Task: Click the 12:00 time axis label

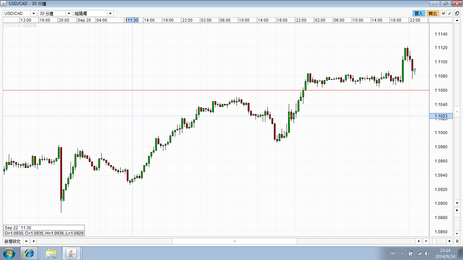Action: (x=26, y=20)
